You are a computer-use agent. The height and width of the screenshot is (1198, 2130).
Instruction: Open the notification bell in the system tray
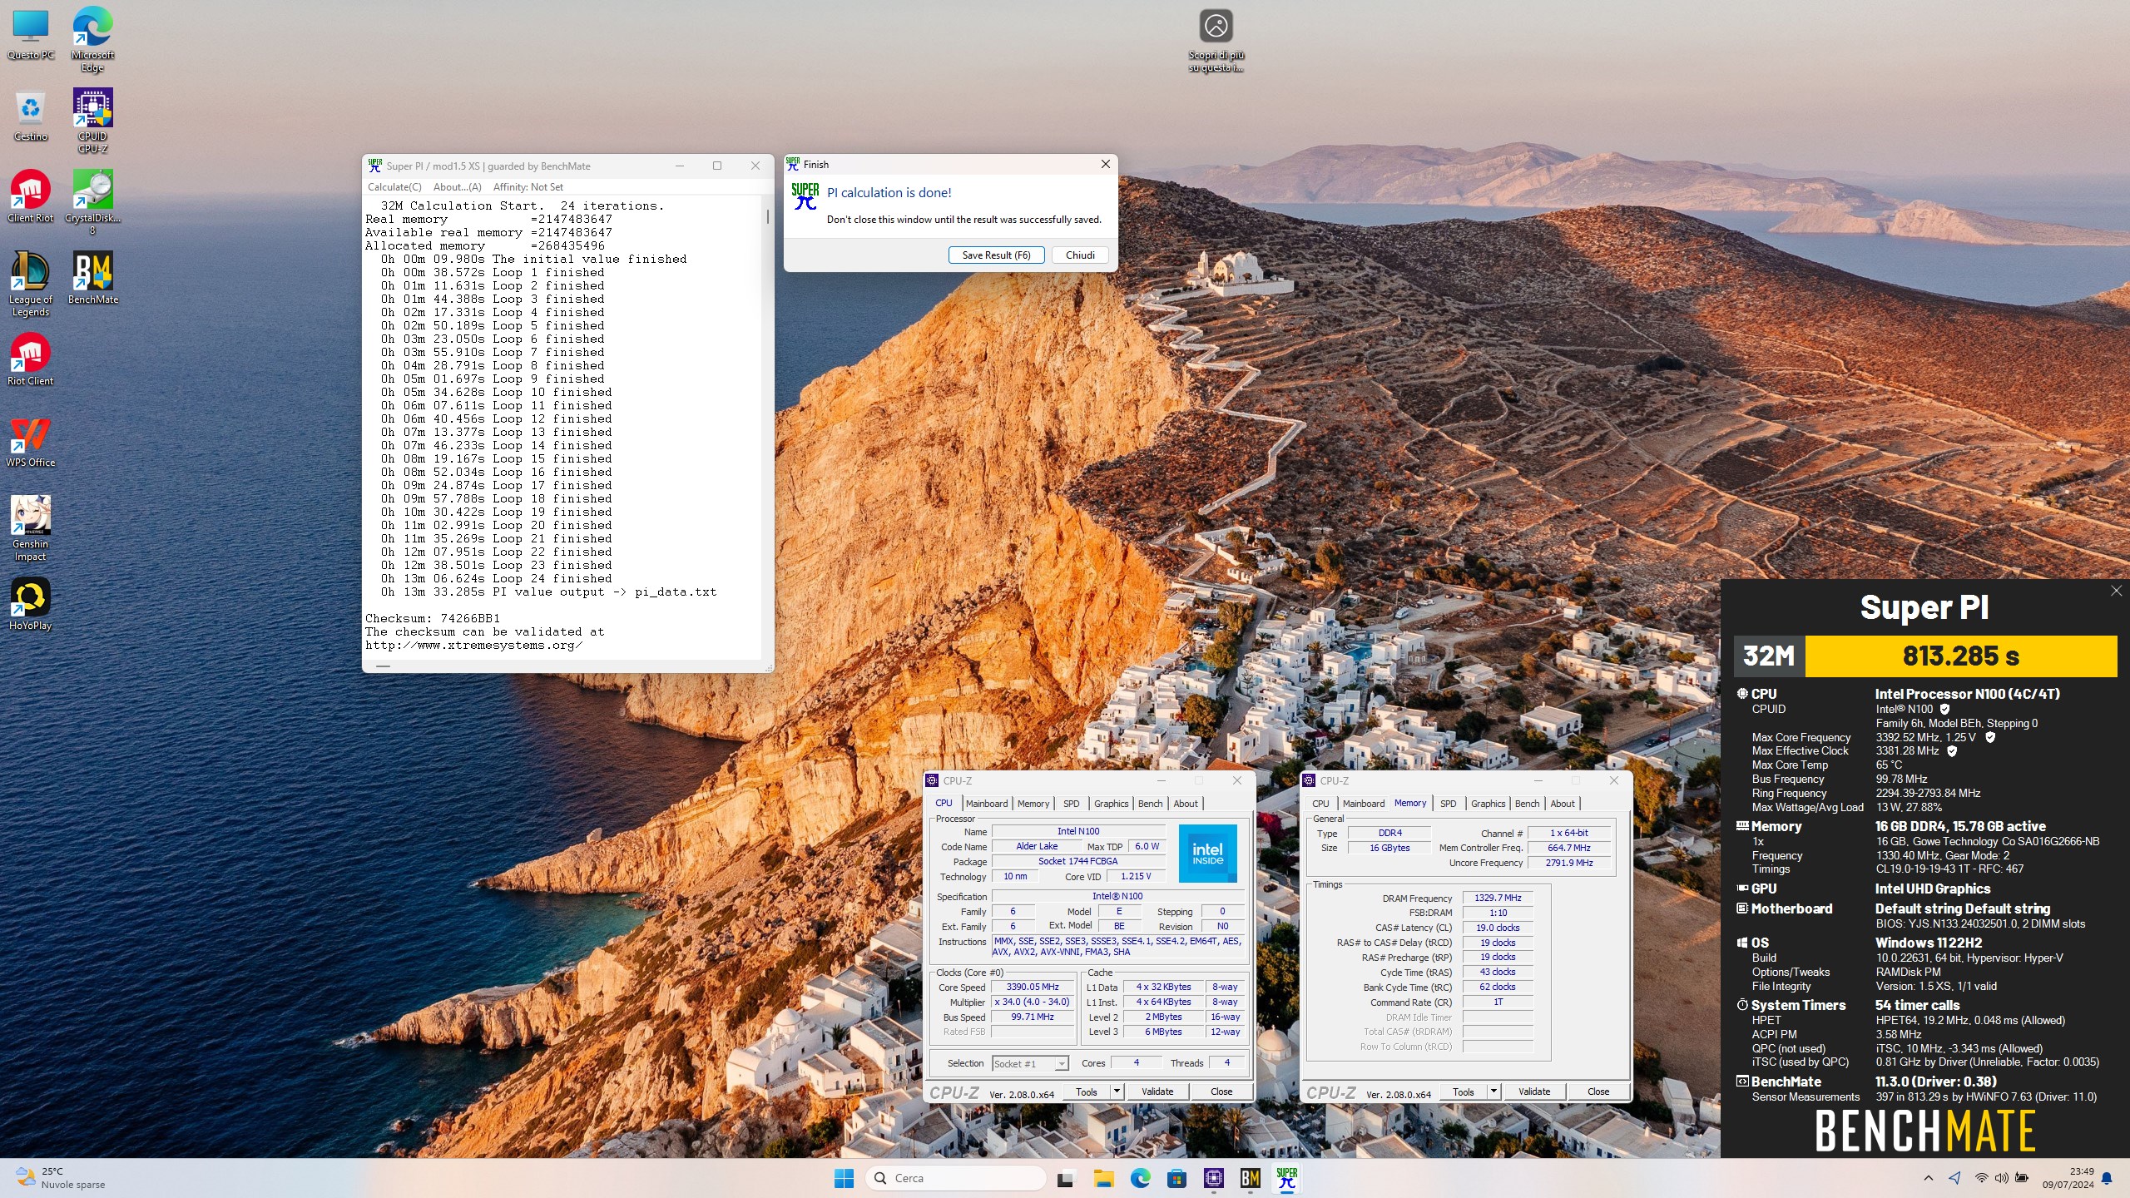point(2107,1178)
